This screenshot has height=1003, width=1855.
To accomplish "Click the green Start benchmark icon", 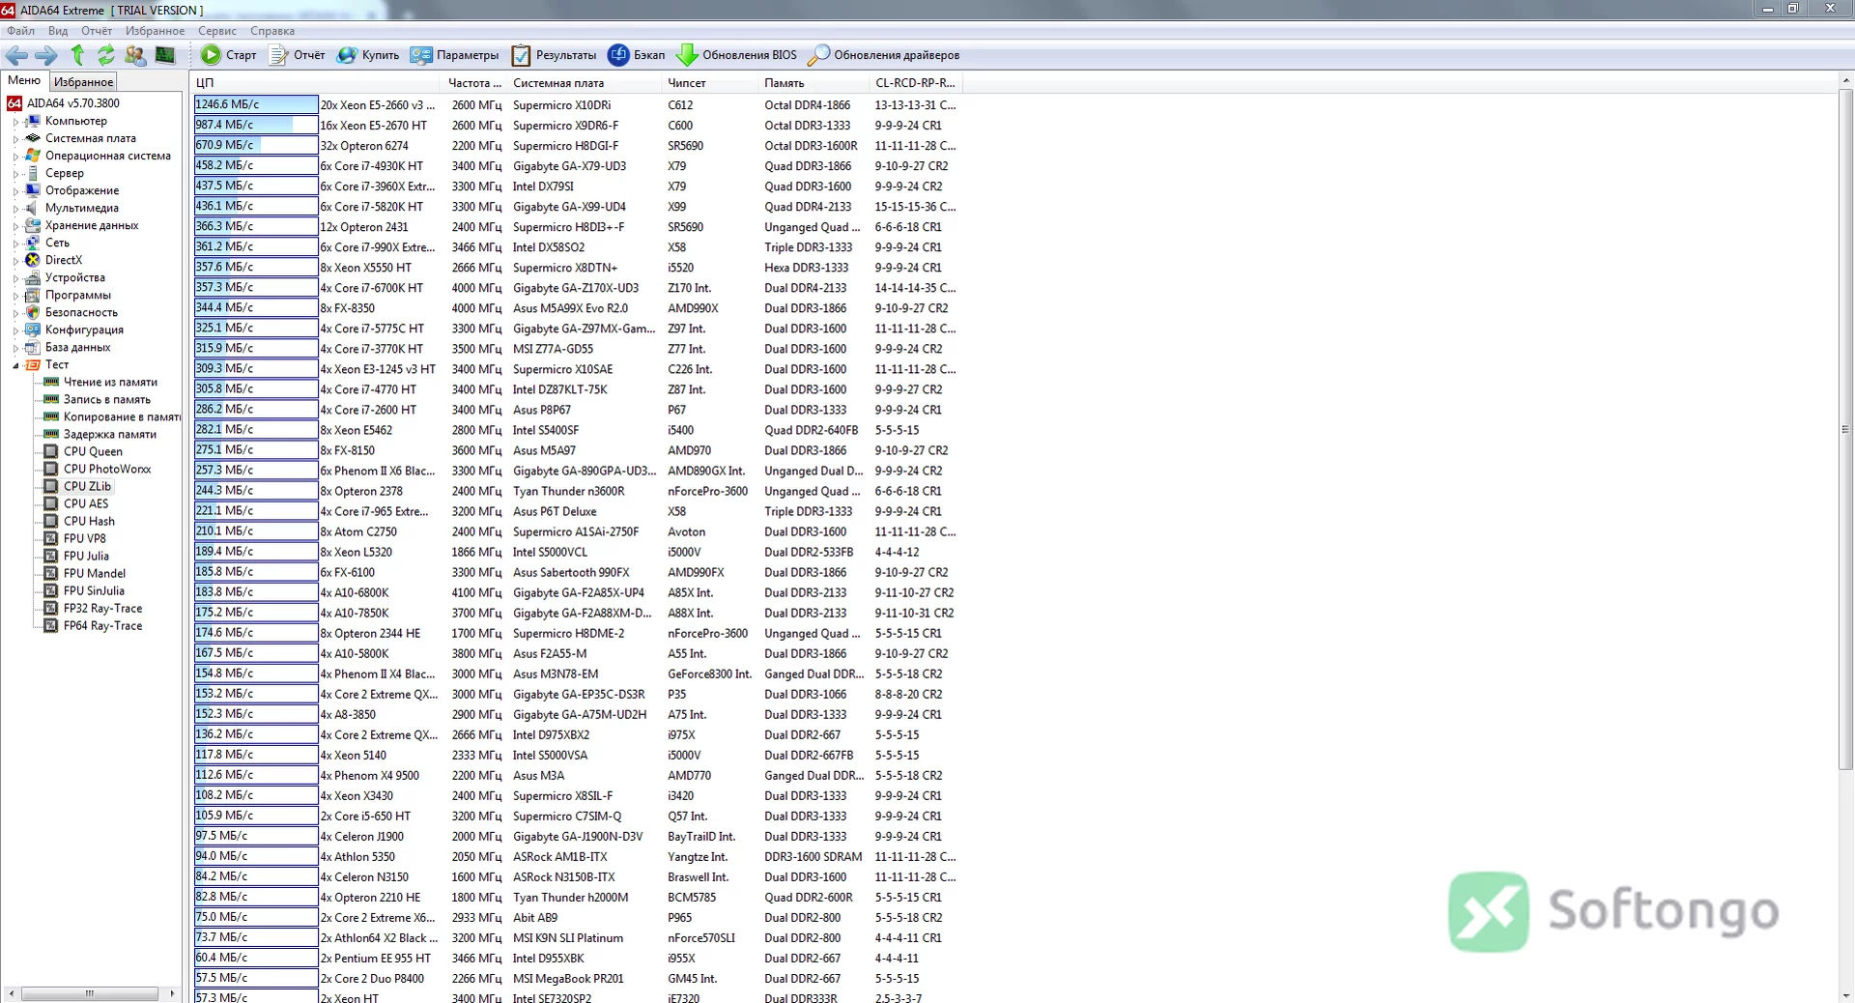I will (x=211, y=55).
